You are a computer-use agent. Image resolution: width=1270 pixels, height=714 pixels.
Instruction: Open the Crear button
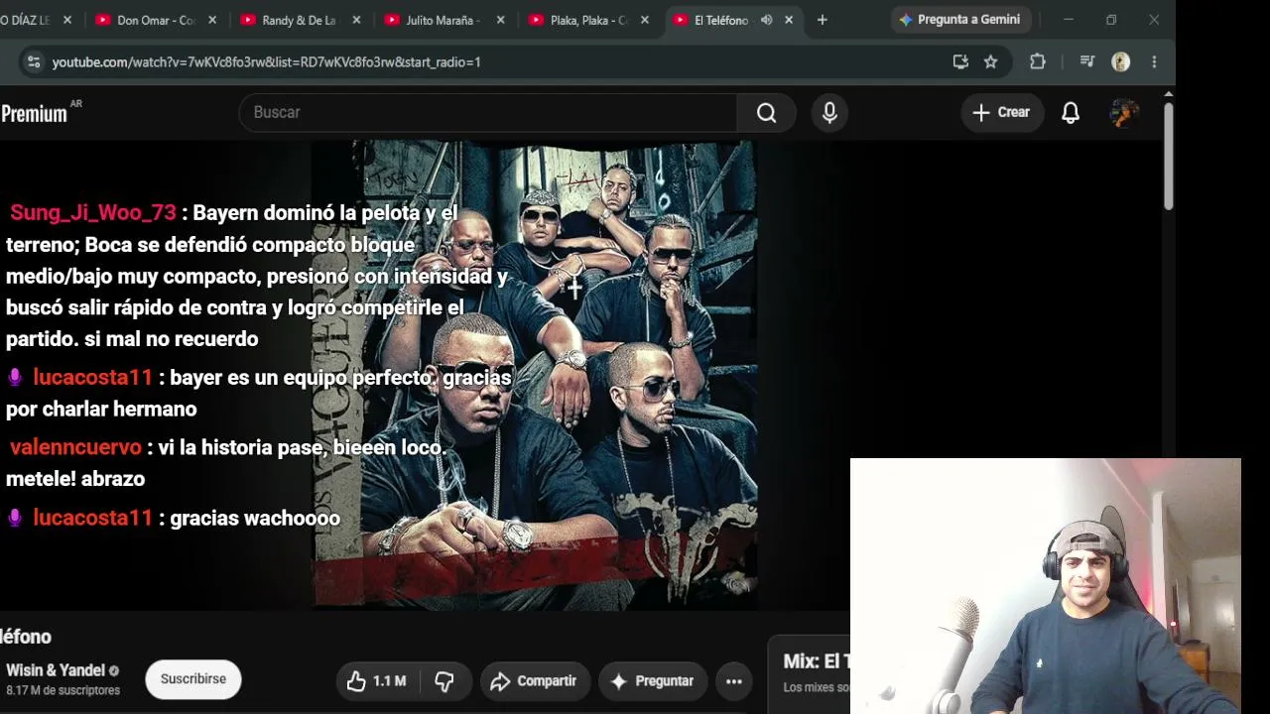tap(1002, 112)
